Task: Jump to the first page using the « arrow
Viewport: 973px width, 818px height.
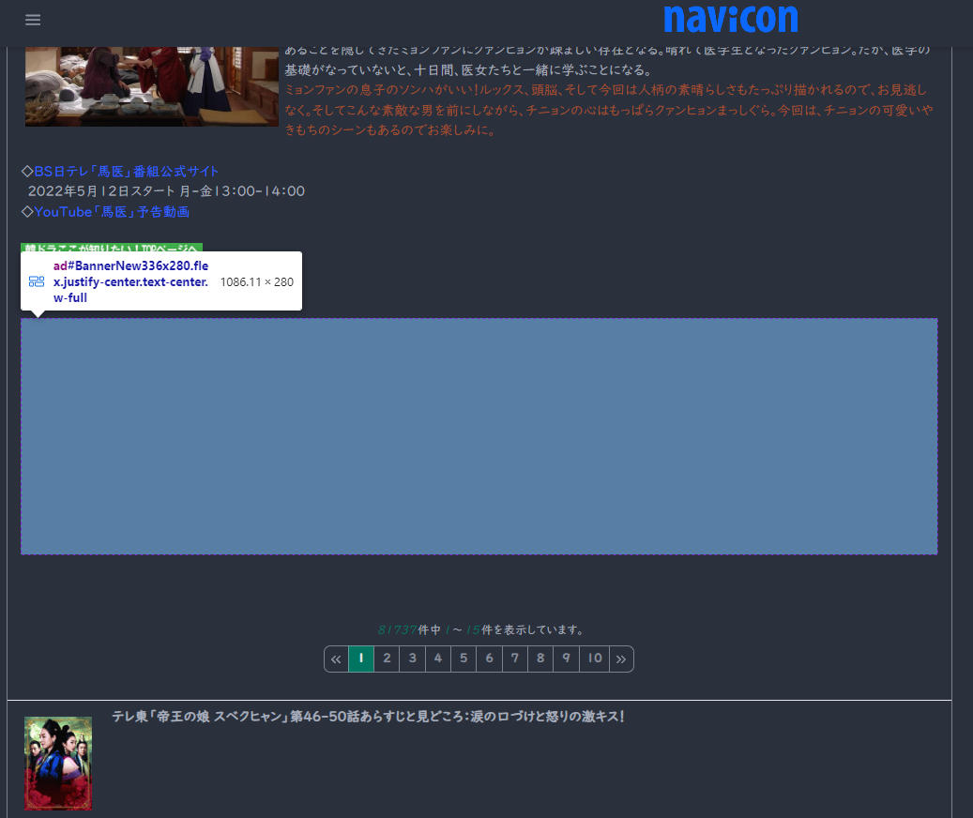Action: 336,659
